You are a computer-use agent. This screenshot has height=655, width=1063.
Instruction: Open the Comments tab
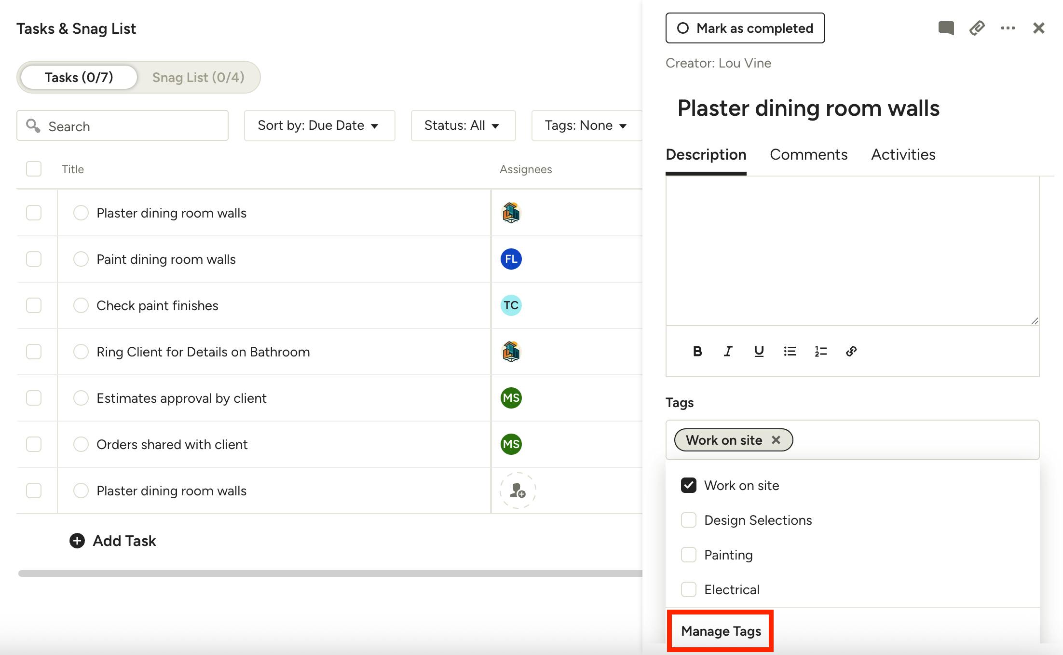pyautogui.click(x=808, y=154)
